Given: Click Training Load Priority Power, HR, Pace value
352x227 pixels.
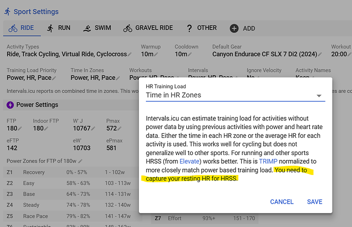Looking at the screenshot, I should click(29, 78).
